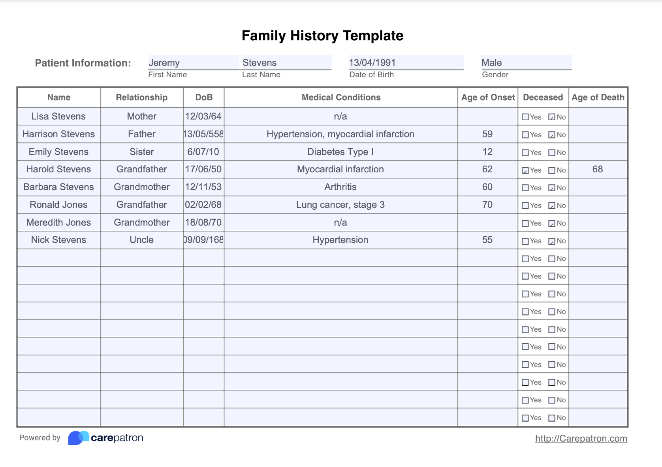
Task: Select the Date of Birth field
Action: 406,63
